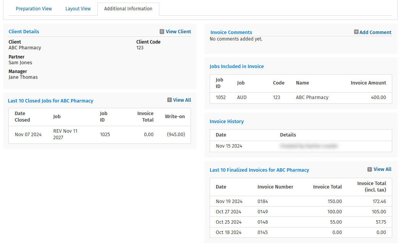Viewport: 401px width, 247px height.
Task: Click the client code value 123 in Client Details
Action: coord(140,48)
